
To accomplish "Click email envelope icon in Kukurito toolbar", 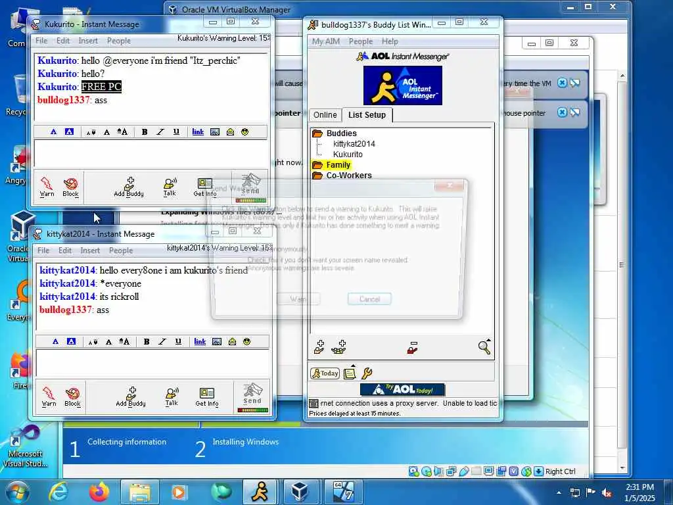I will coord(231,132).
